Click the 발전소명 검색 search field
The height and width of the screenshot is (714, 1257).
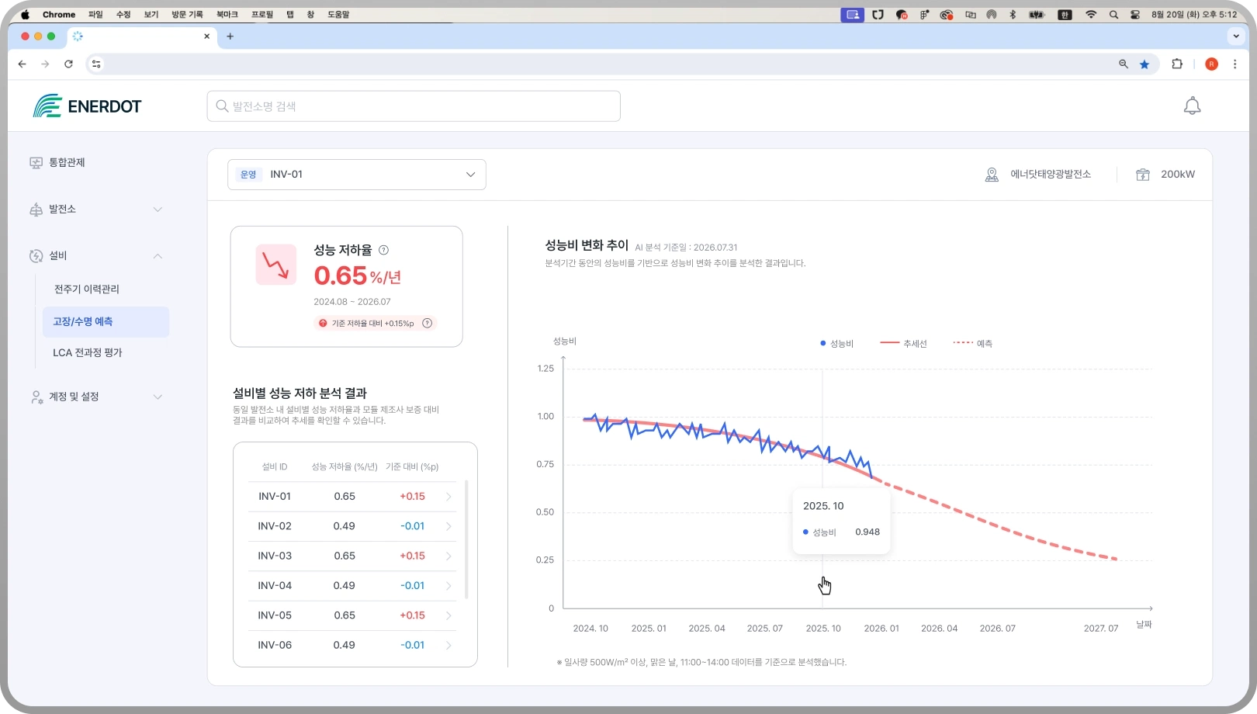[x=414, y=106]
